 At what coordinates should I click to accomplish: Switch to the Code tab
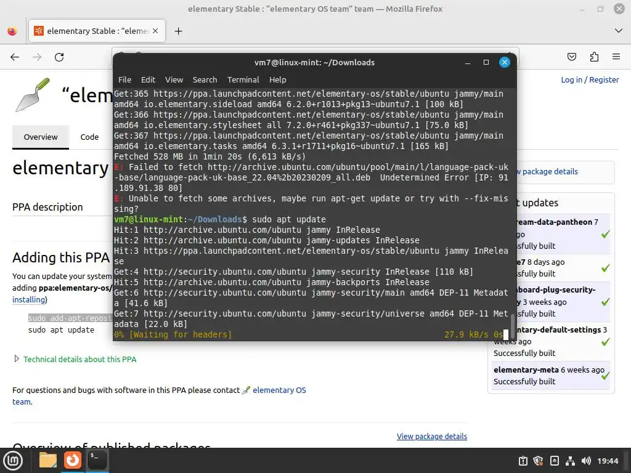89,137
